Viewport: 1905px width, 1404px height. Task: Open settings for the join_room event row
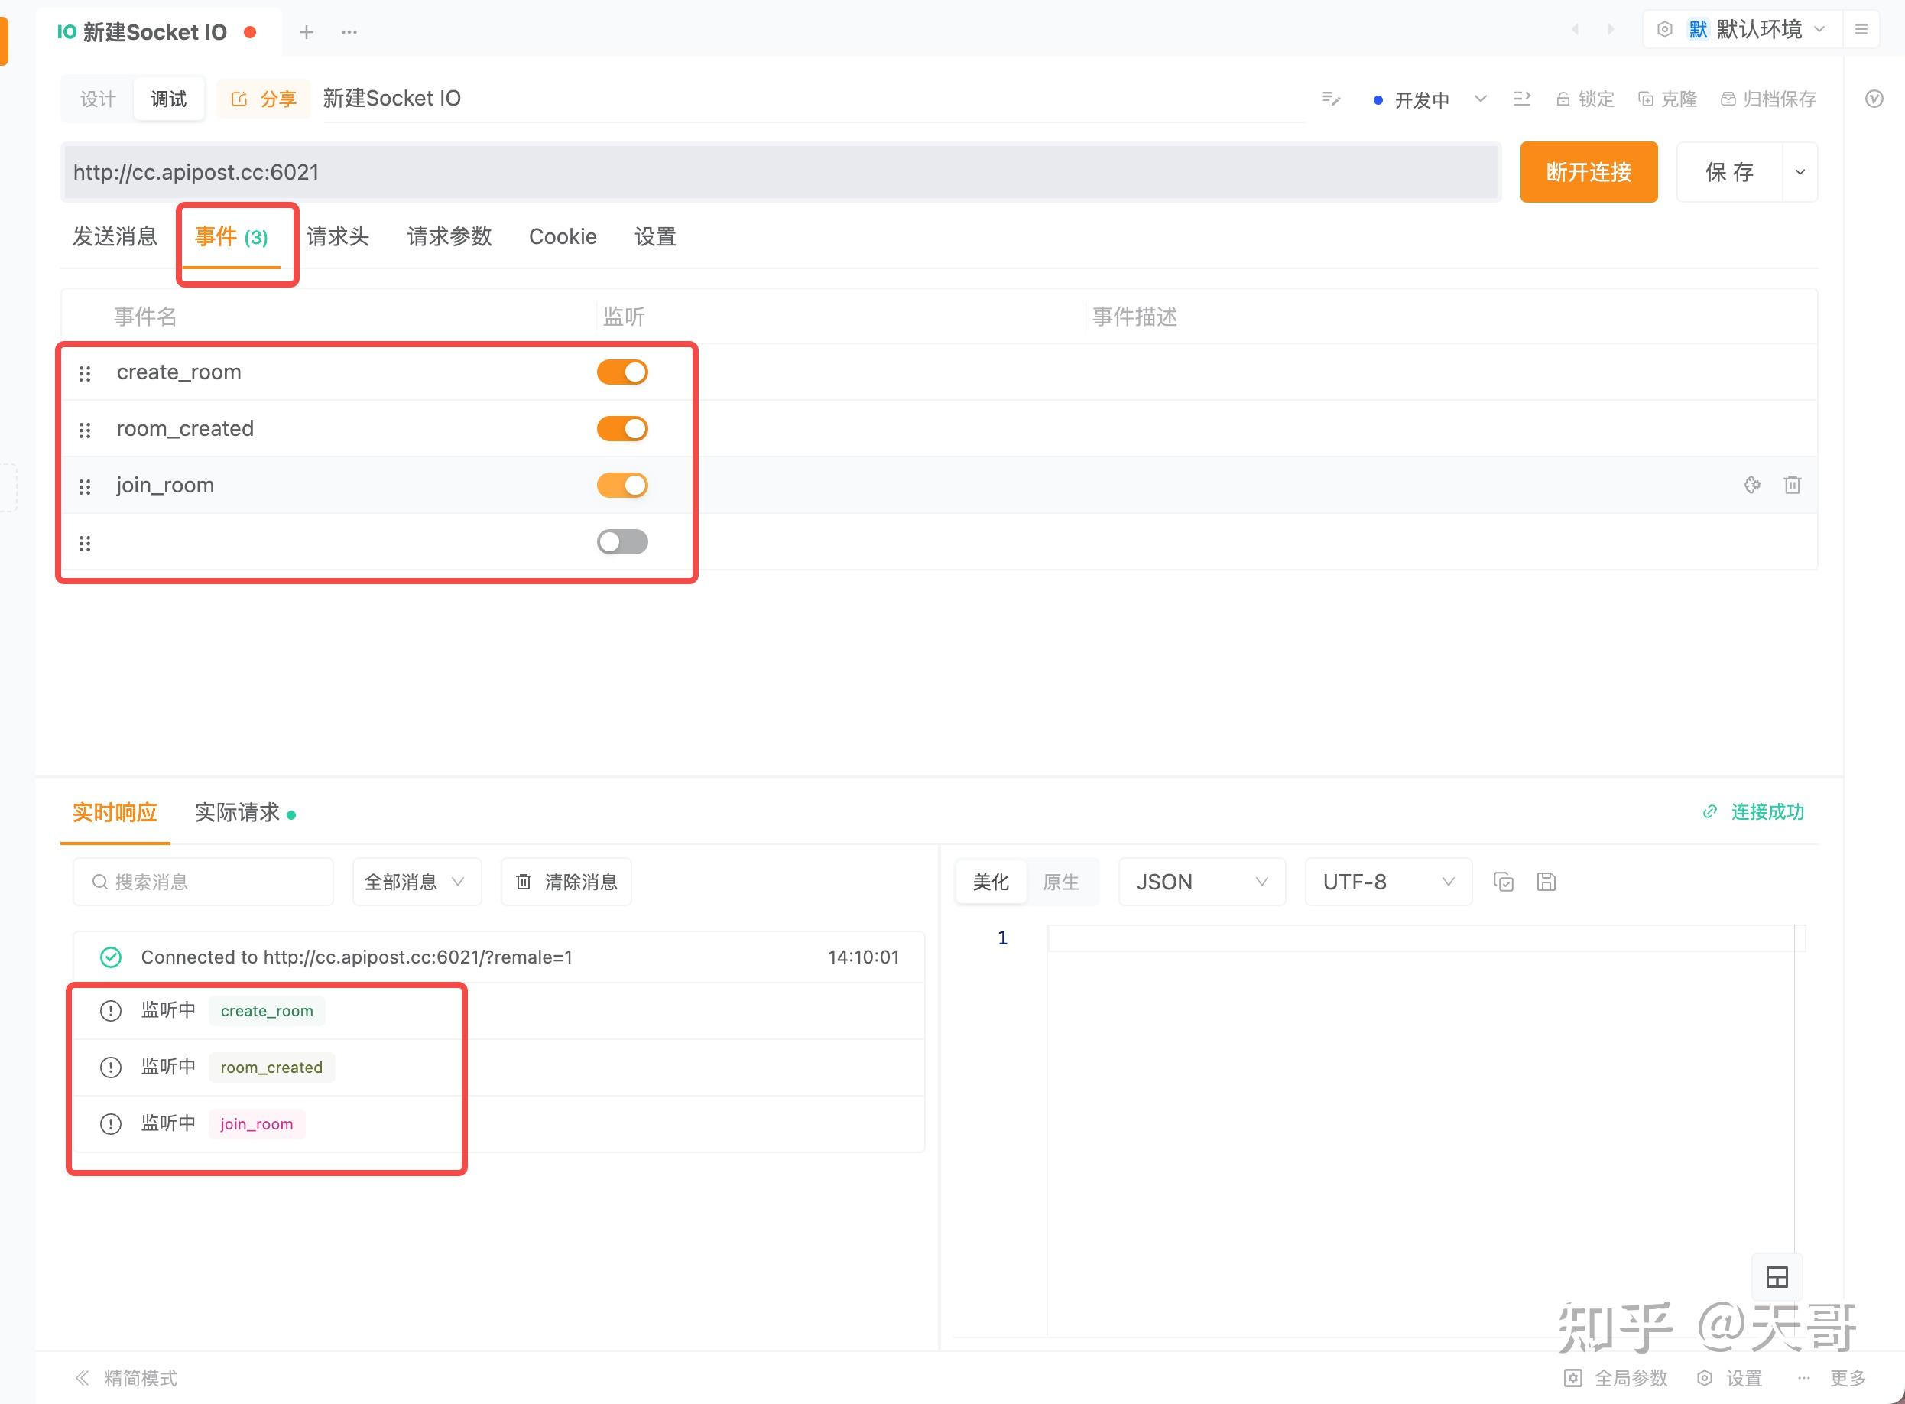(1753, 484)
